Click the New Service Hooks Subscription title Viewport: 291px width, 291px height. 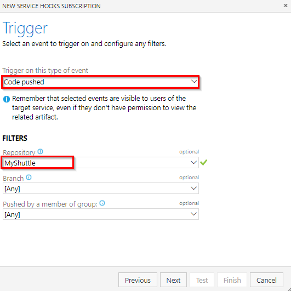click(x=52, y=6)
